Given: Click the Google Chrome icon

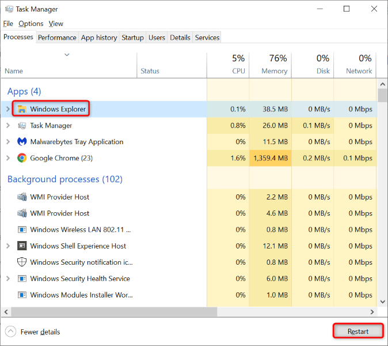Looking at the screenshot, I should click(22, 158).
